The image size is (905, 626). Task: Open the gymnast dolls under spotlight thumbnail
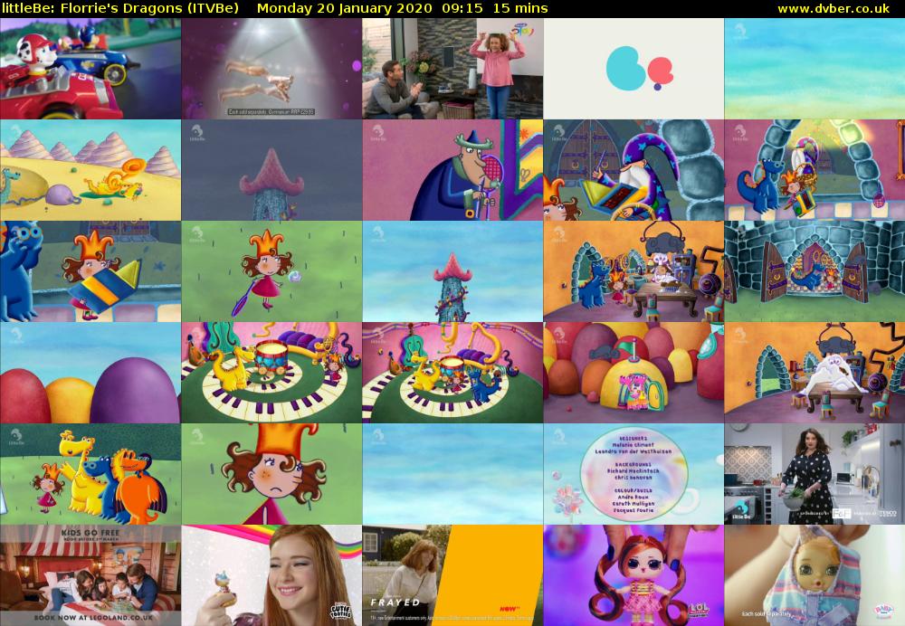click(x=271, y=69)
